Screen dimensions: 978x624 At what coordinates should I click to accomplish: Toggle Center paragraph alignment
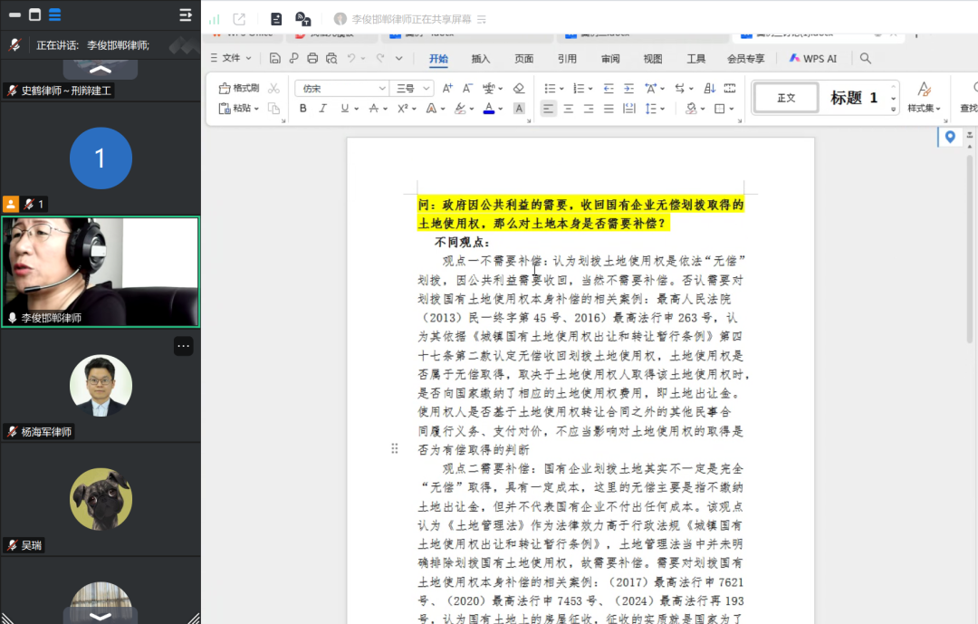[568, 109]
